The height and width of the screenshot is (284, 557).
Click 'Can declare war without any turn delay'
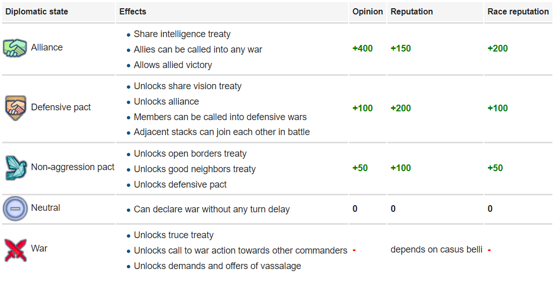pyautogui.click(x=212, y=209)
